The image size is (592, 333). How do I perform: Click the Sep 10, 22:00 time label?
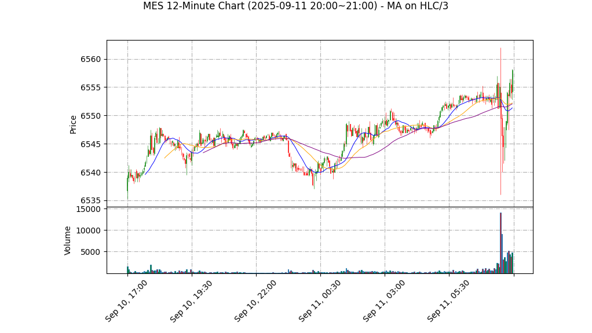pos(255,301)
